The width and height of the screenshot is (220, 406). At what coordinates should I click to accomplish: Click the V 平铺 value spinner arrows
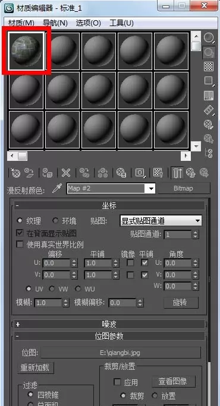pos(116,275)
